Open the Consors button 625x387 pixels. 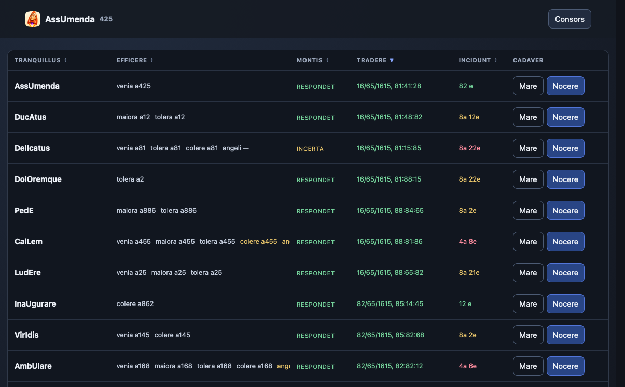pos(570,19)
